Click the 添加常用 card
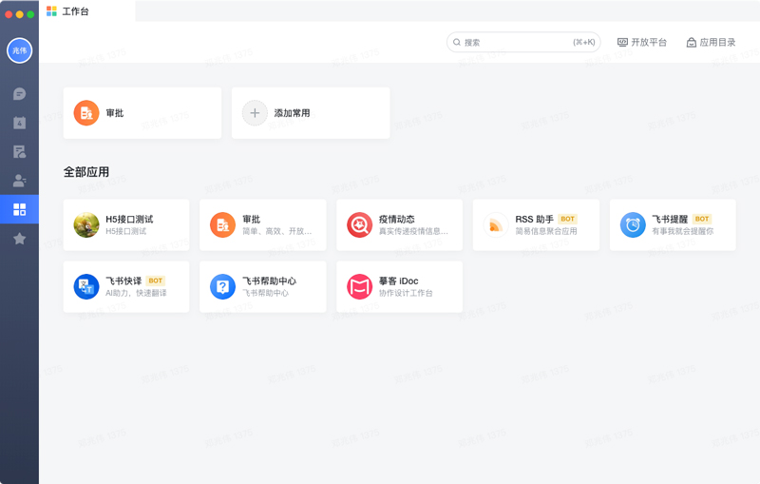 pyautogui.click(x=311, y=113)
